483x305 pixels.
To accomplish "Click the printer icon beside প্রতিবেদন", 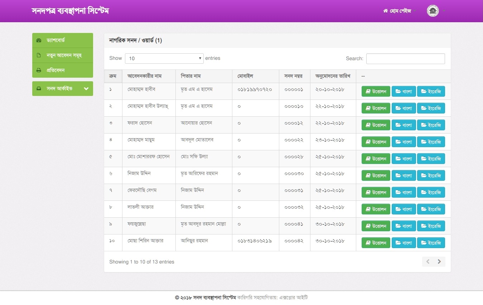I will [39, 71].
